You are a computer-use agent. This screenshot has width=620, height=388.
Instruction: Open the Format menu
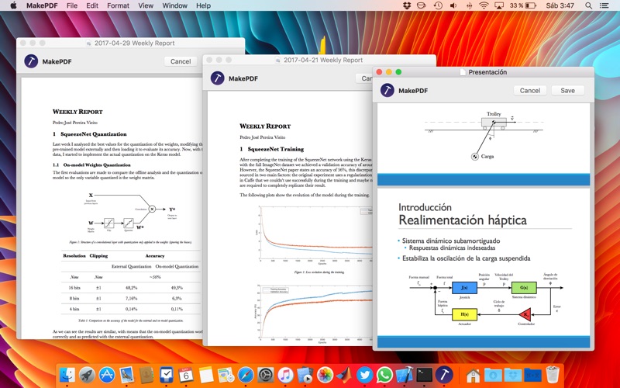click(118, 5)
